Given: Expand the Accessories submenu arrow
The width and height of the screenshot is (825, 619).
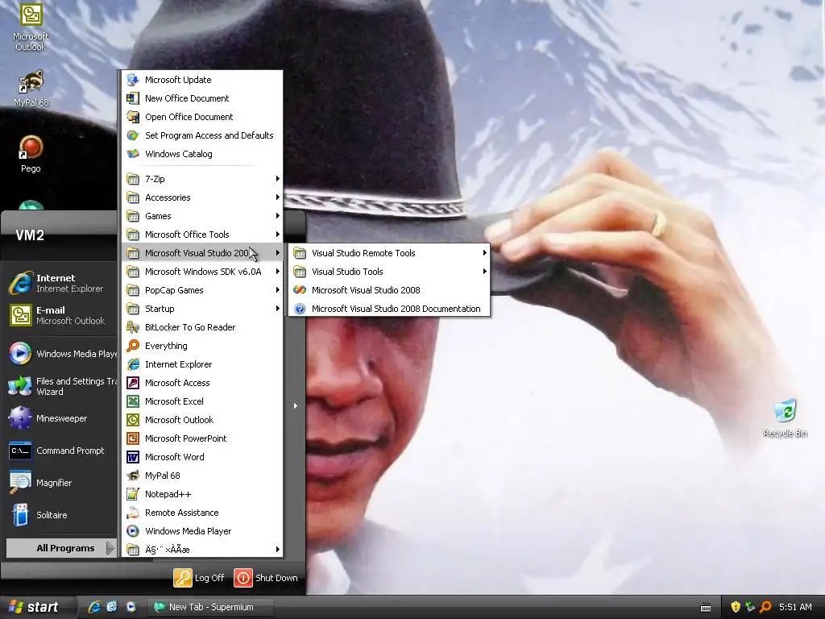Looking at the screenshot, I should tap(277, 197).
